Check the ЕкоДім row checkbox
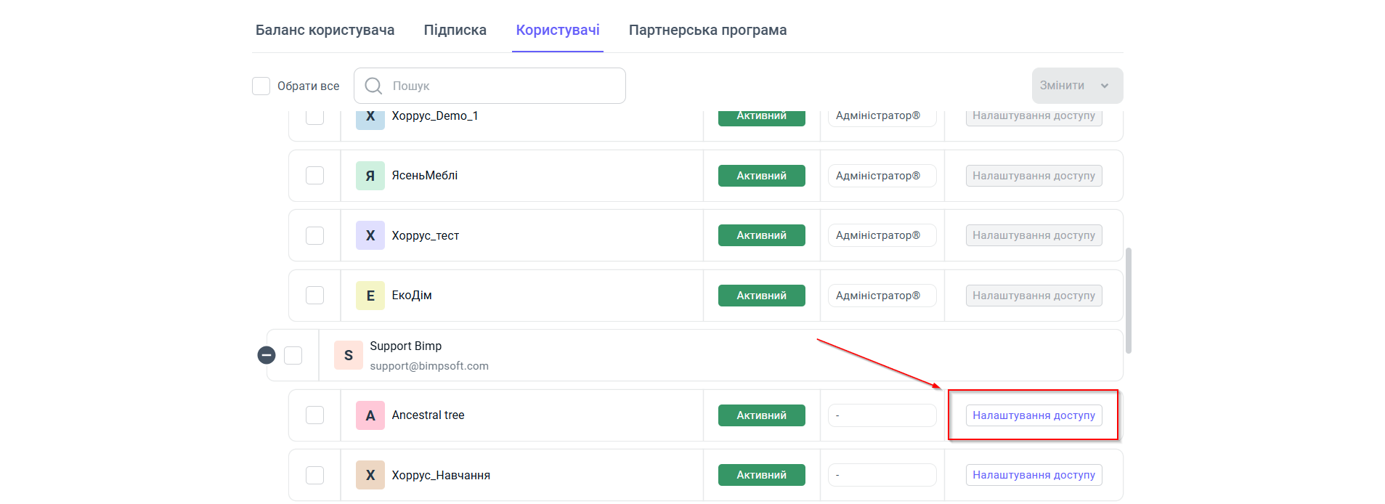Image resolution: width=1385 pixels, height=504 pixels. 314,296
